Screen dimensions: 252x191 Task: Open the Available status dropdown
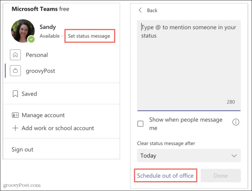click(51, 36)
